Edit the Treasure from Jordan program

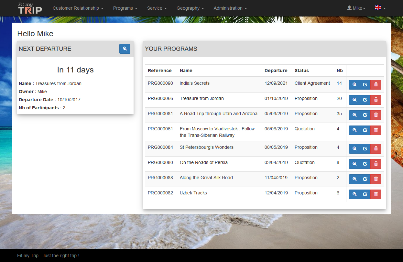365,100
